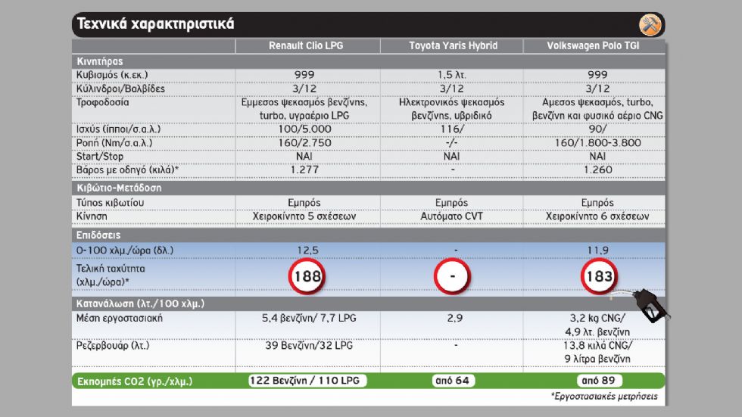The height and width of the screenshot is (417, 742).
Task: Click the Ροπή (Nm/σ.α.λ.) row label
Action: 114,143
